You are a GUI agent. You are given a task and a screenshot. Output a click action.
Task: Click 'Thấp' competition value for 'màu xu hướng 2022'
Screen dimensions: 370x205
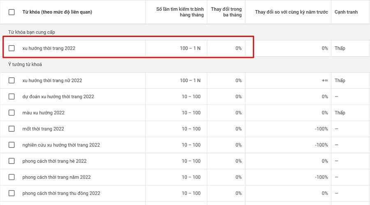click(x=340, y=113)
